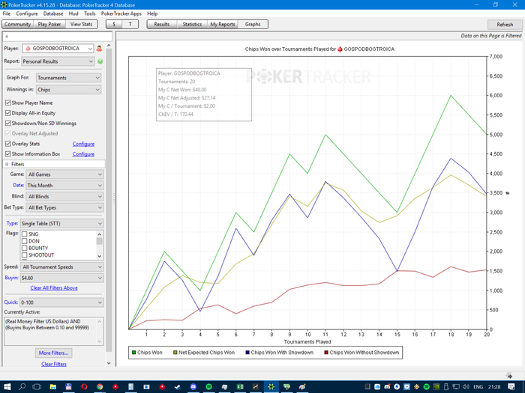
Task: Open the Type dropdown Single Table (STT)
Action: click(62, 224)
